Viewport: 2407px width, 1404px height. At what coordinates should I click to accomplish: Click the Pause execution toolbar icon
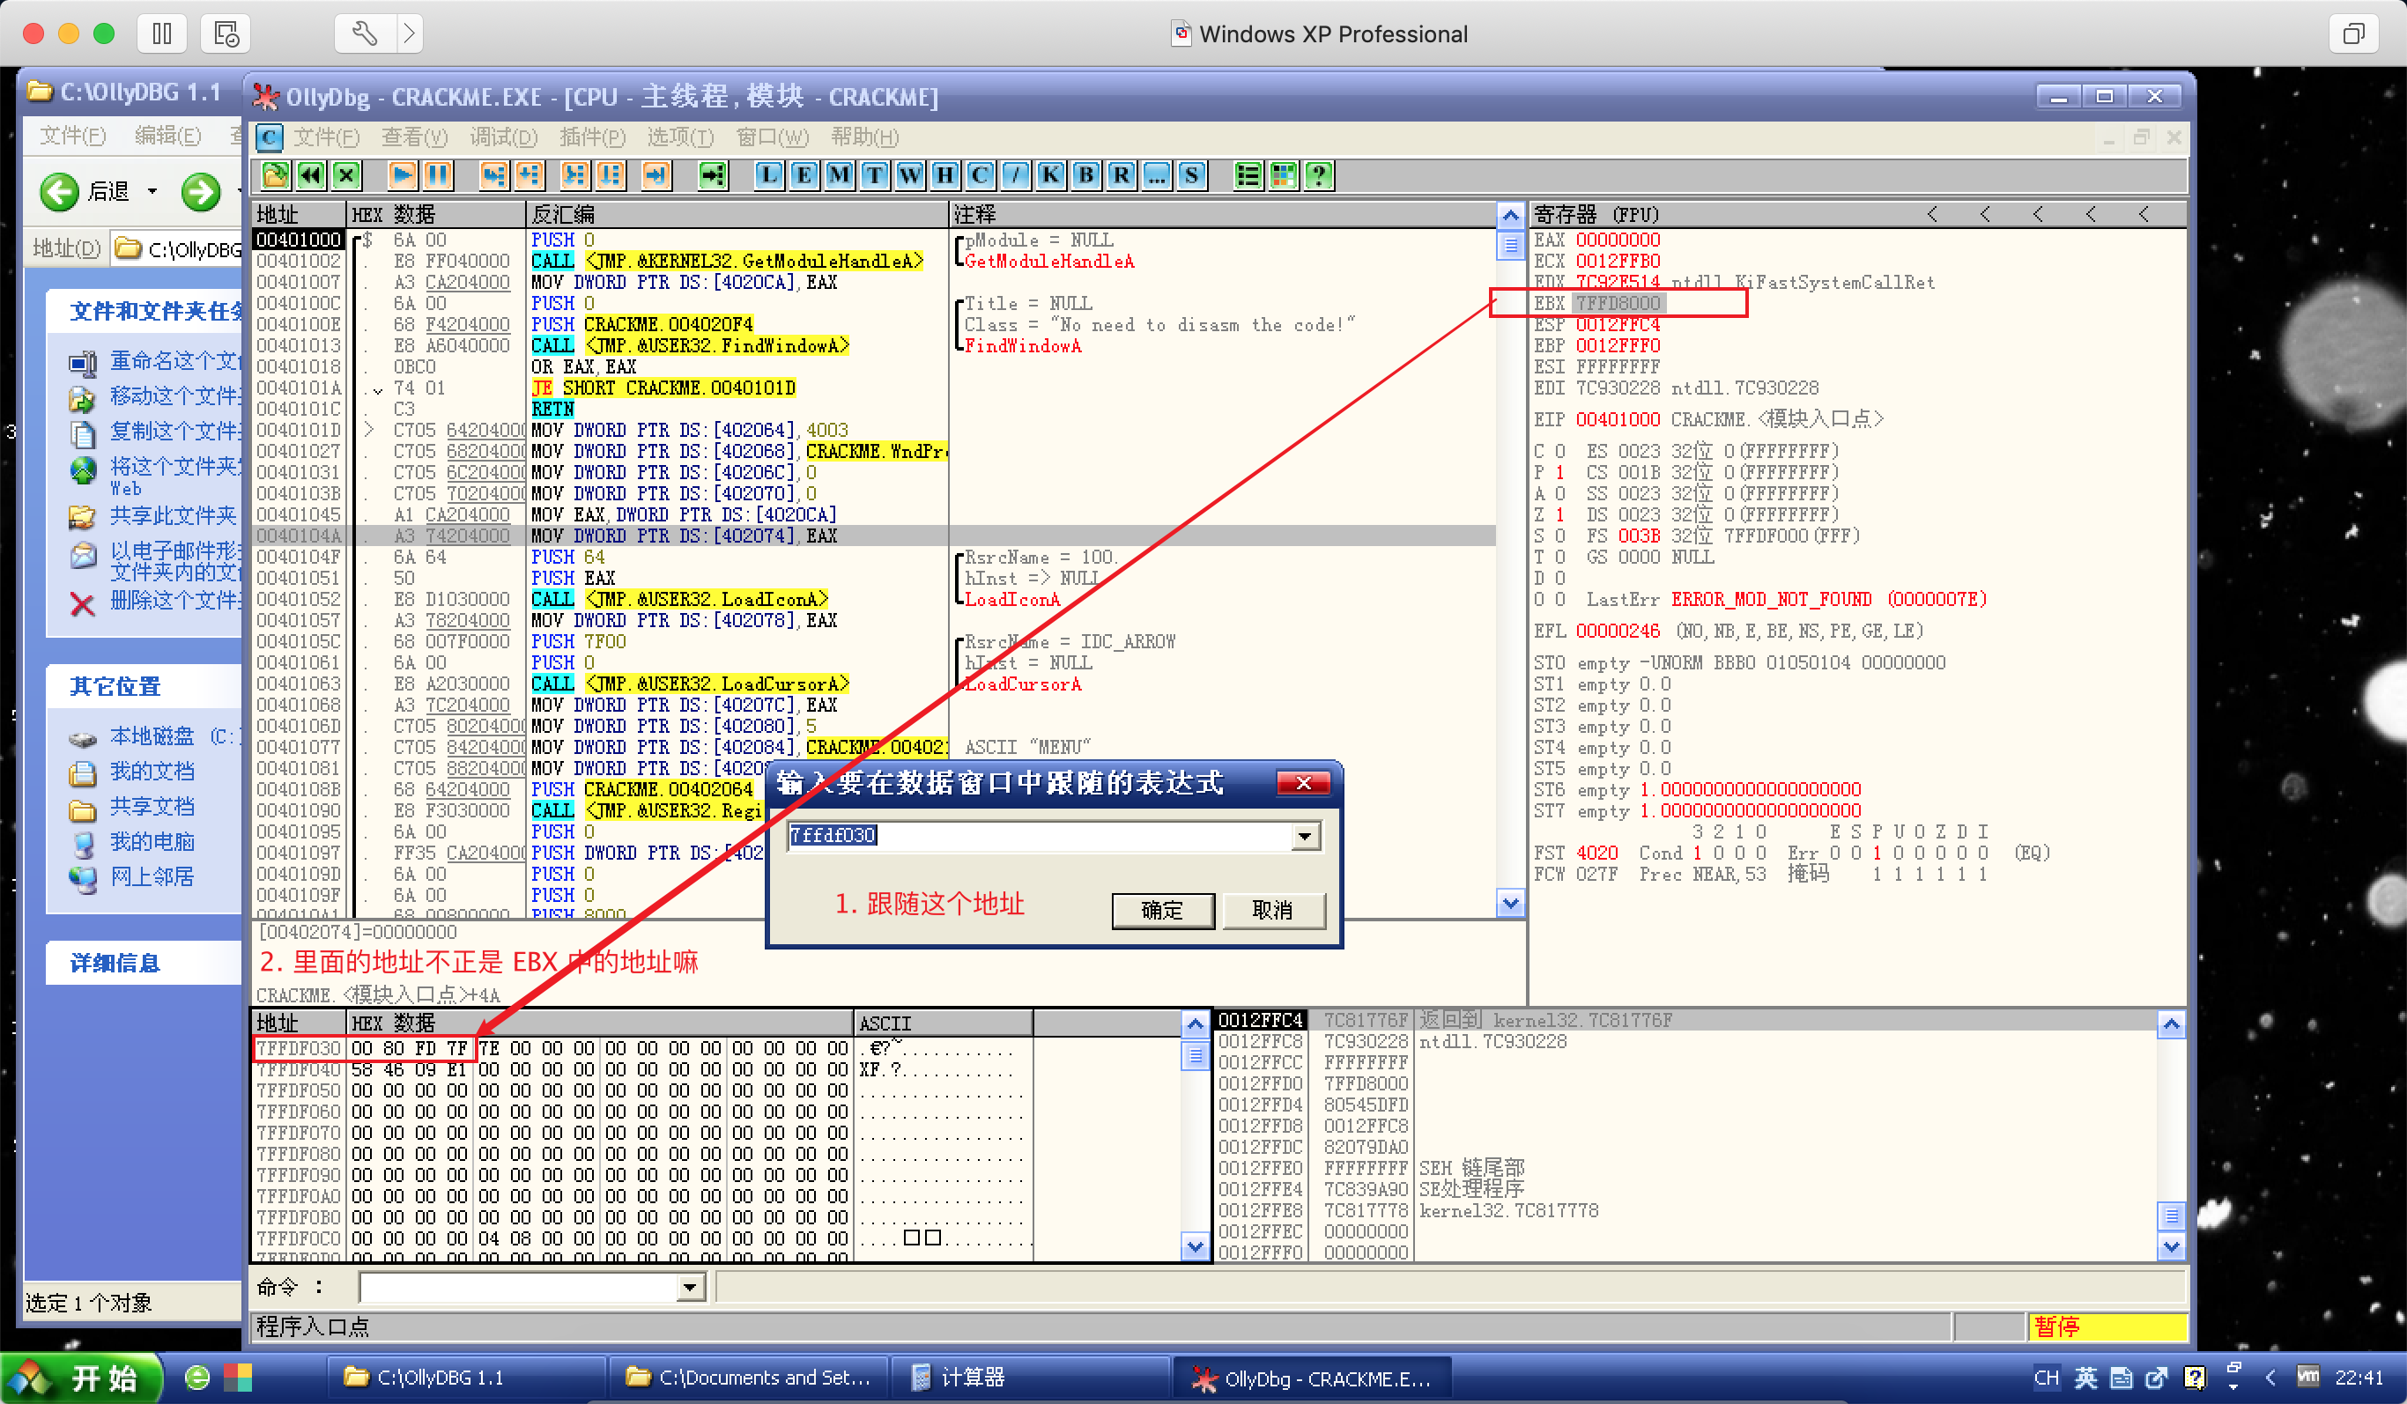click(438, 174)
